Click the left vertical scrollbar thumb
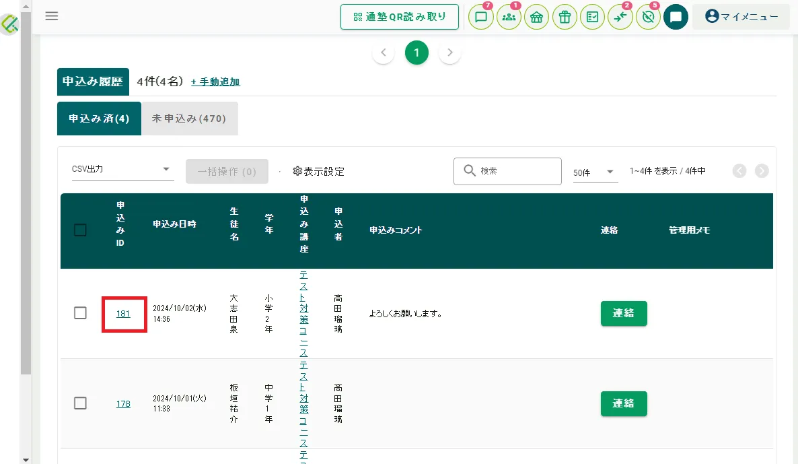This screenshot has width=798, height=464. click(26, 193)
